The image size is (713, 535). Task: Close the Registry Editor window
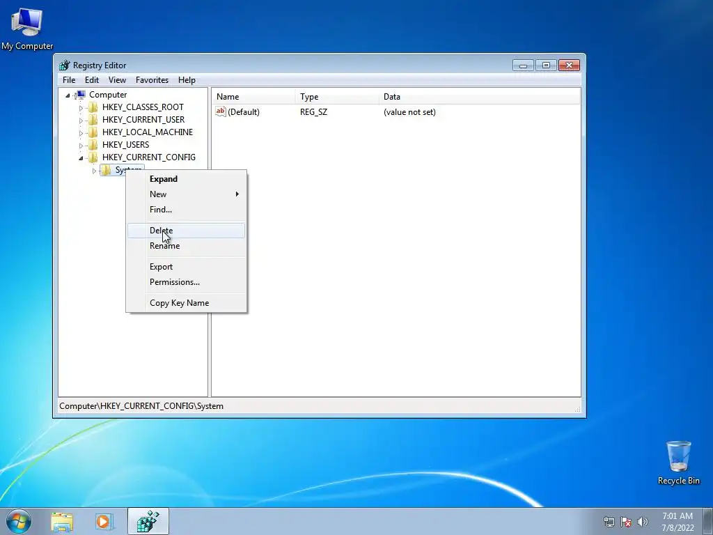569,65
